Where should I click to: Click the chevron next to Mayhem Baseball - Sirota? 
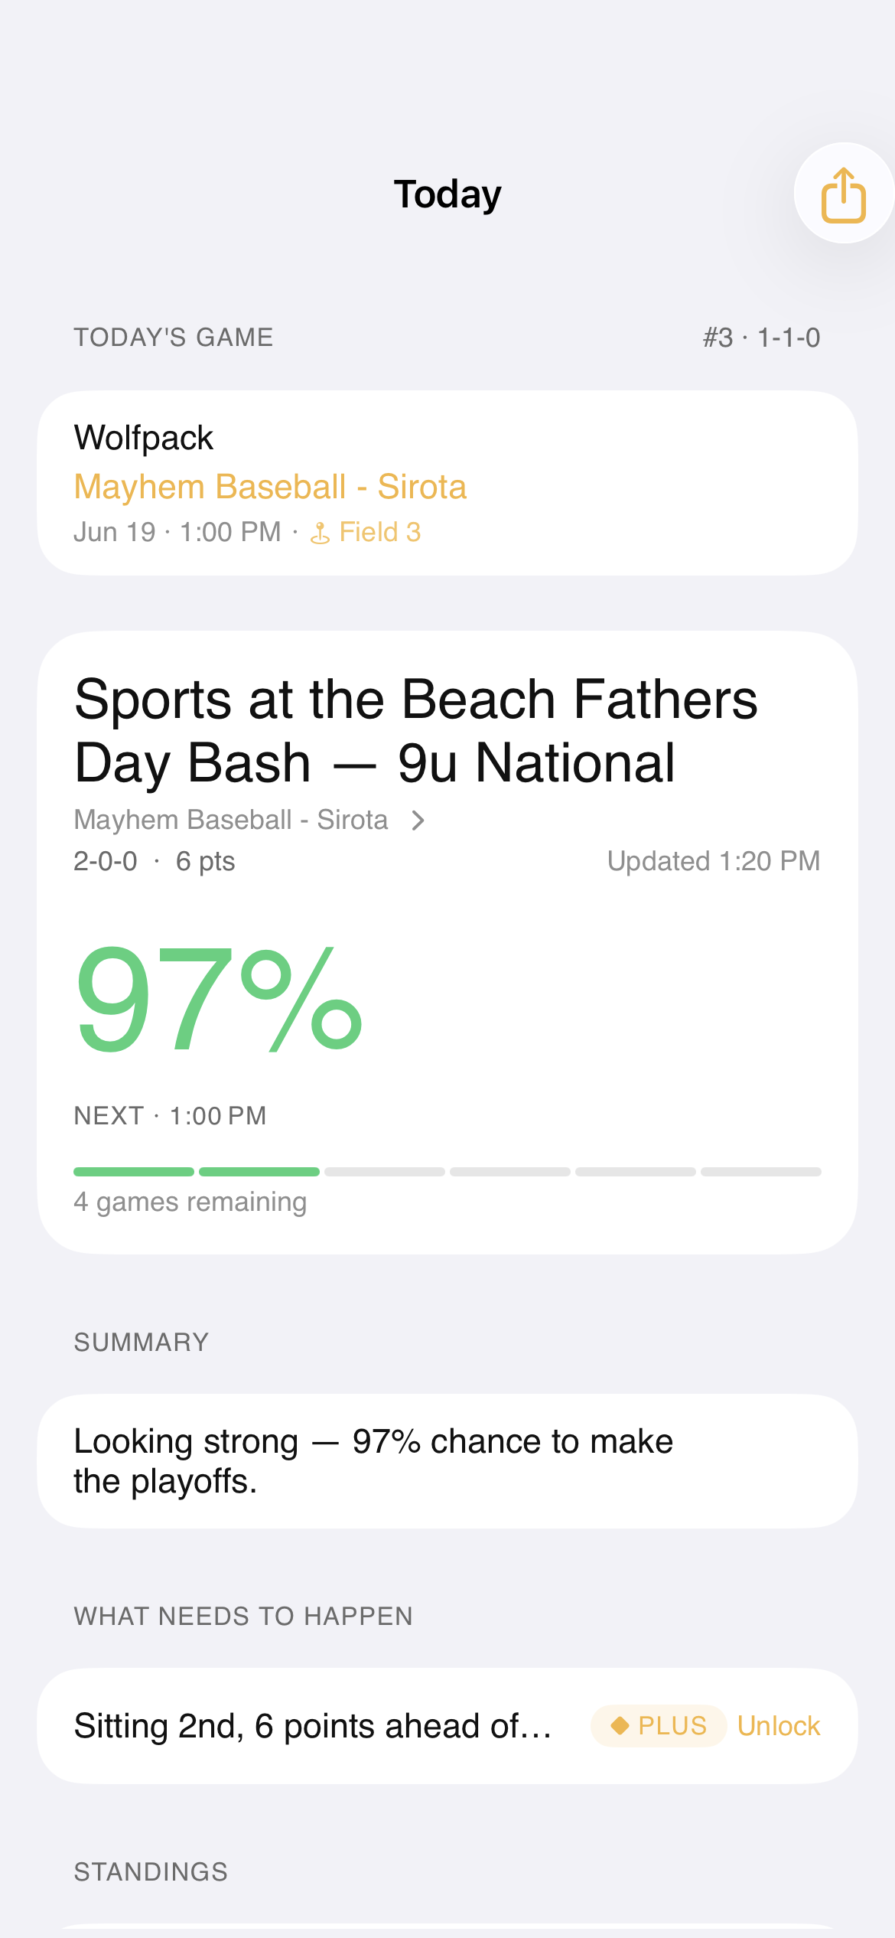418,821
